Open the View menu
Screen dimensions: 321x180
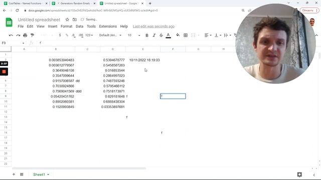click(x=41, y=26)
